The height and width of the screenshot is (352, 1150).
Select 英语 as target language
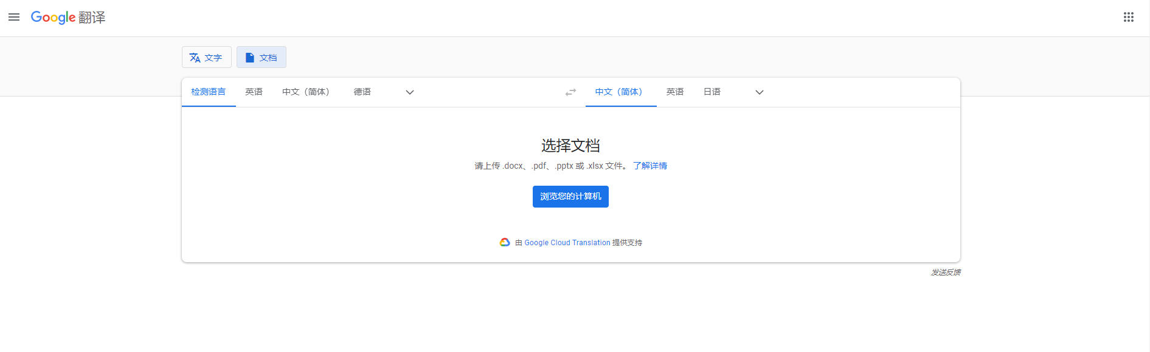click(x=675, y=92)
